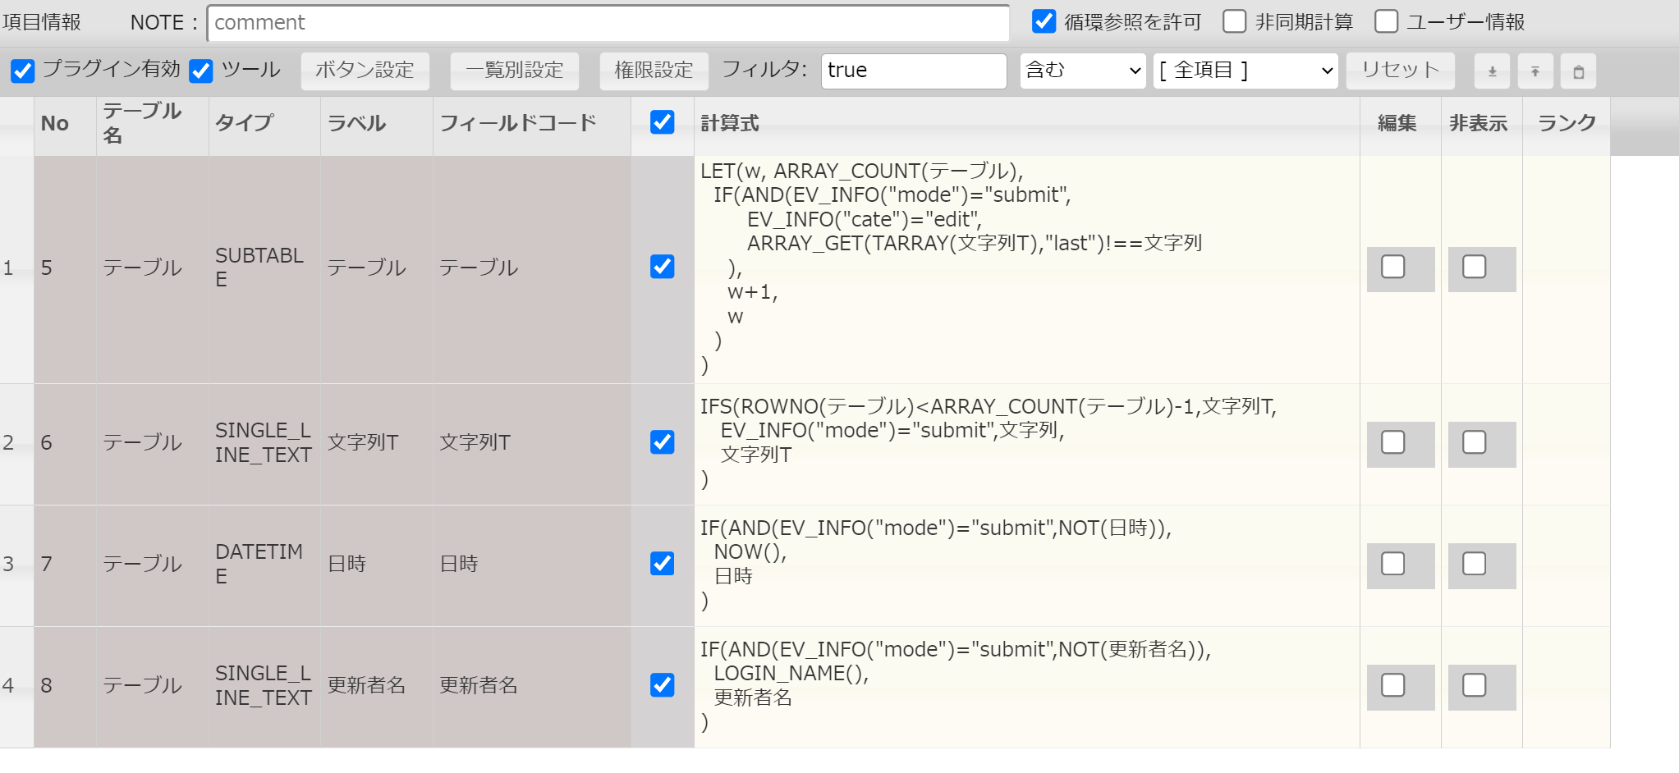Screen dimensions: 1679x773
Task: Uncheck the enable checkbox in SUBTABLE row
Action: 662,267
